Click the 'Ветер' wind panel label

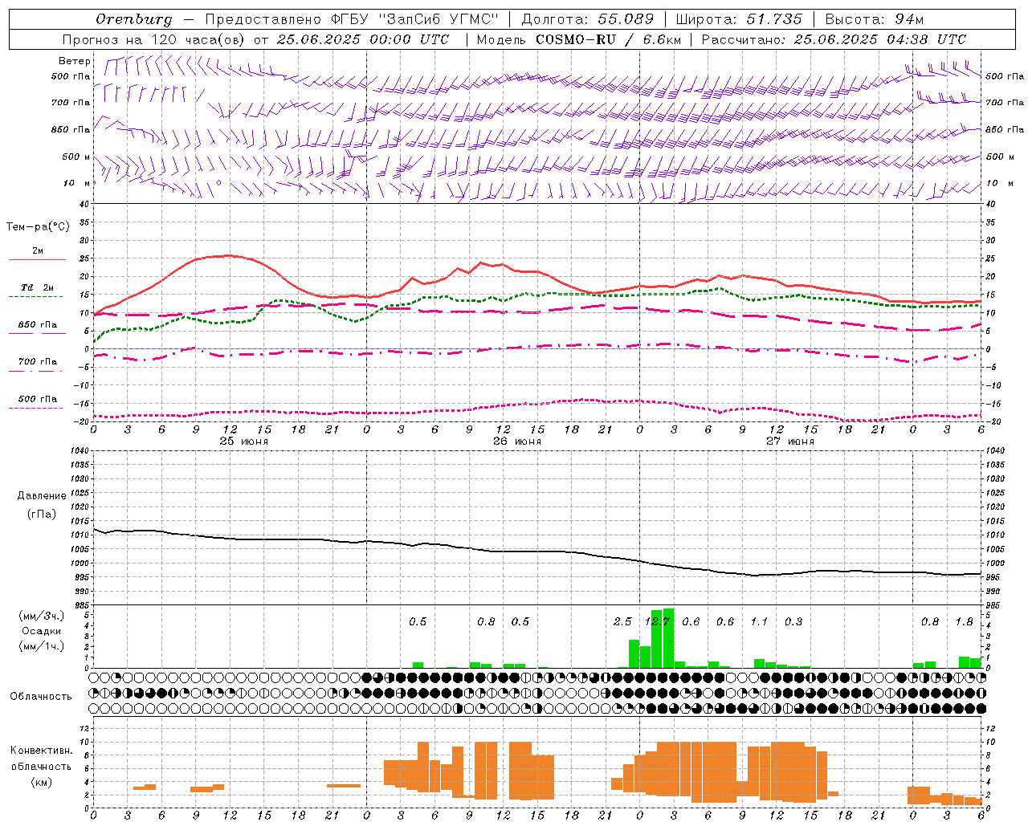click(75, 61)
